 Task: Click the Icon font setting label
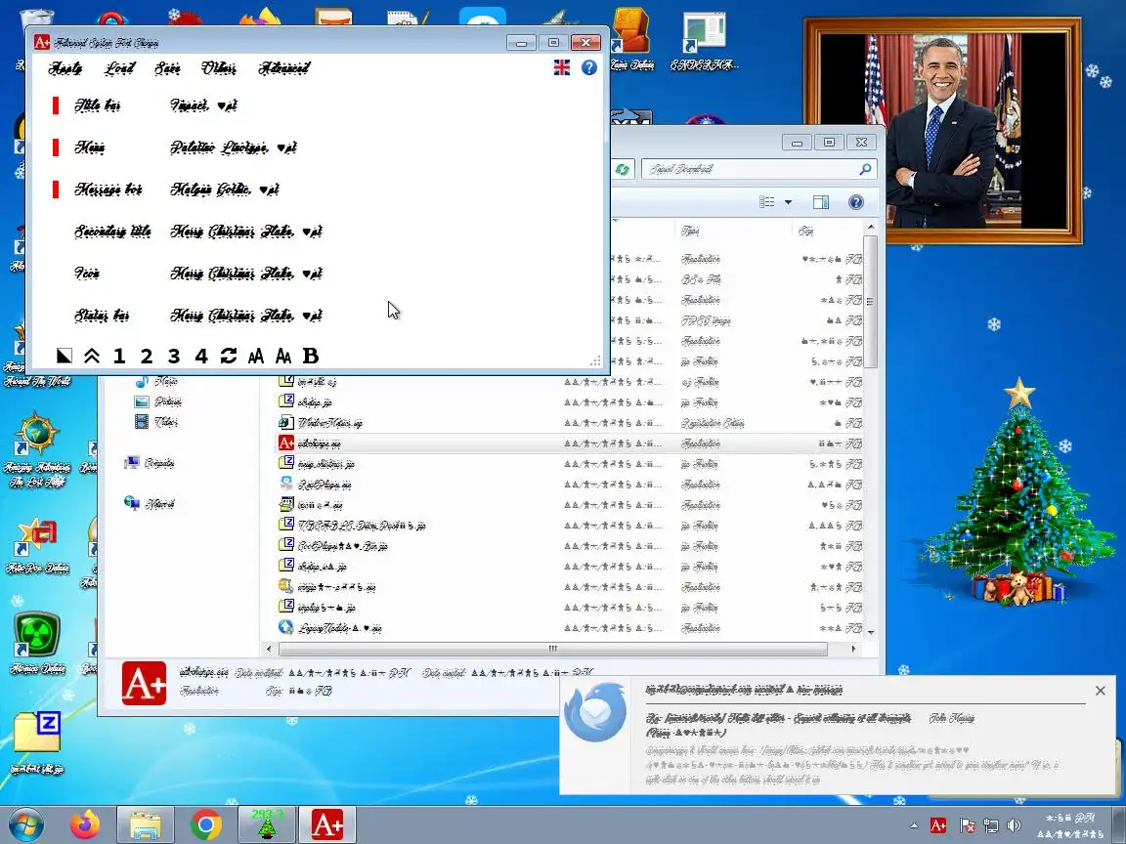pos(87,274)
